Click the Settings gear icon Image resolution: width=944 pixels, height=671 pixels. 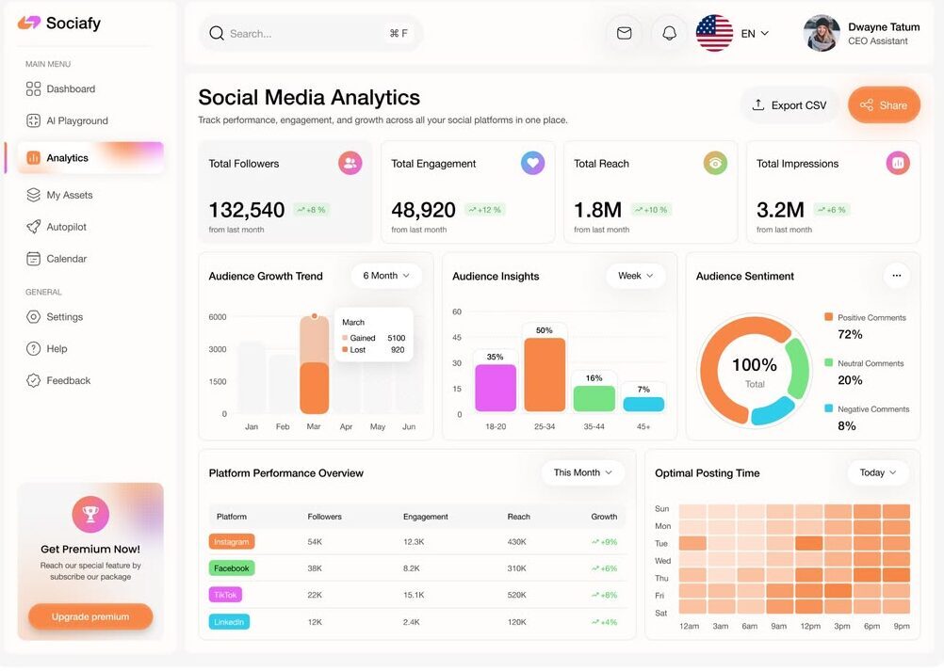coord(33,317)
